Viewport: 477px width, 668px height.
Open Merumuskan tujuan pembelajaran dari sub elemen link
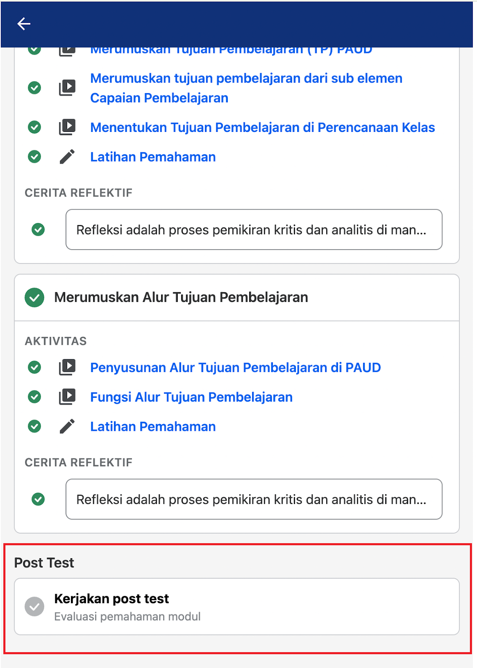(246, 88)
